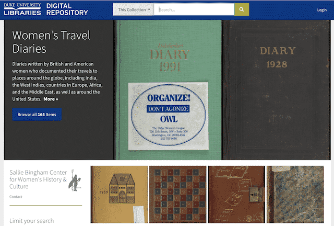
Task: Click the Duke University Libraries logo
Action: click(x=22, y=9)
